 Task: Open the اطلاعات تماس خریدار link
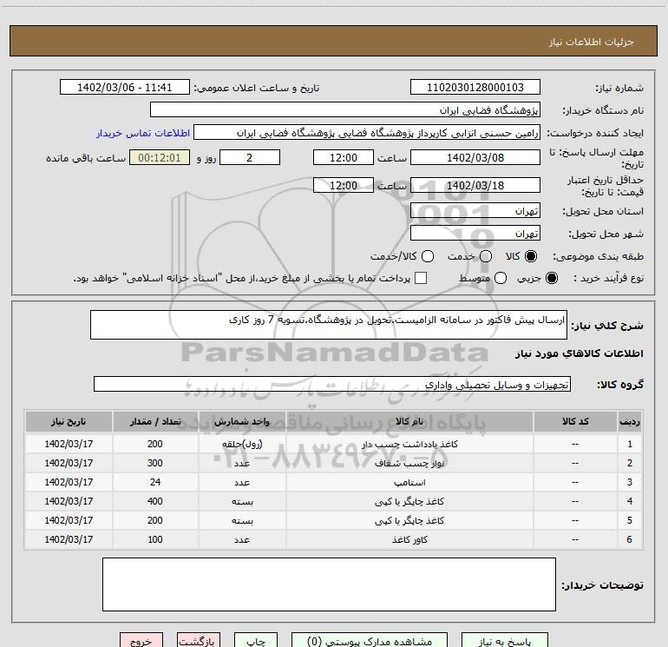143,133
